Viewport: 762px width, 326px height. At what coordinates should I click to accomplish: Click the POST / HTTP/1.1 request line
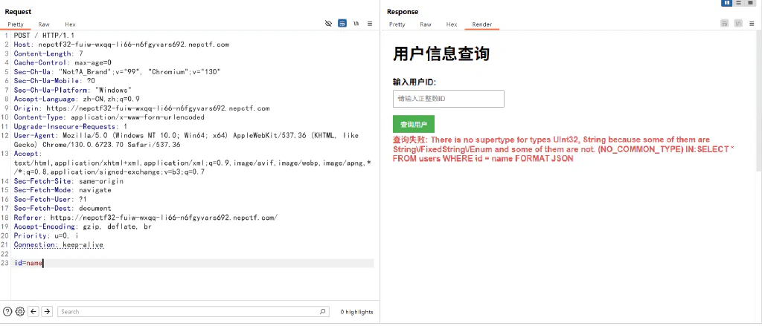coord(44,36)
